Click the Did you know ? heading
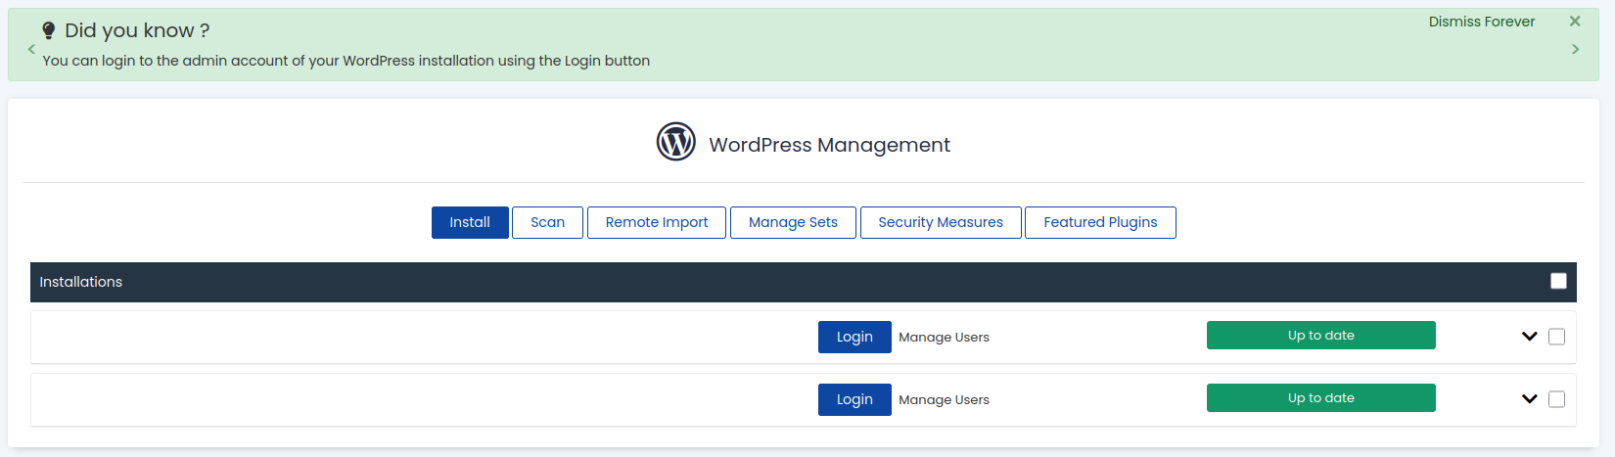This screenshot has height=457, width=1615. 137,30
